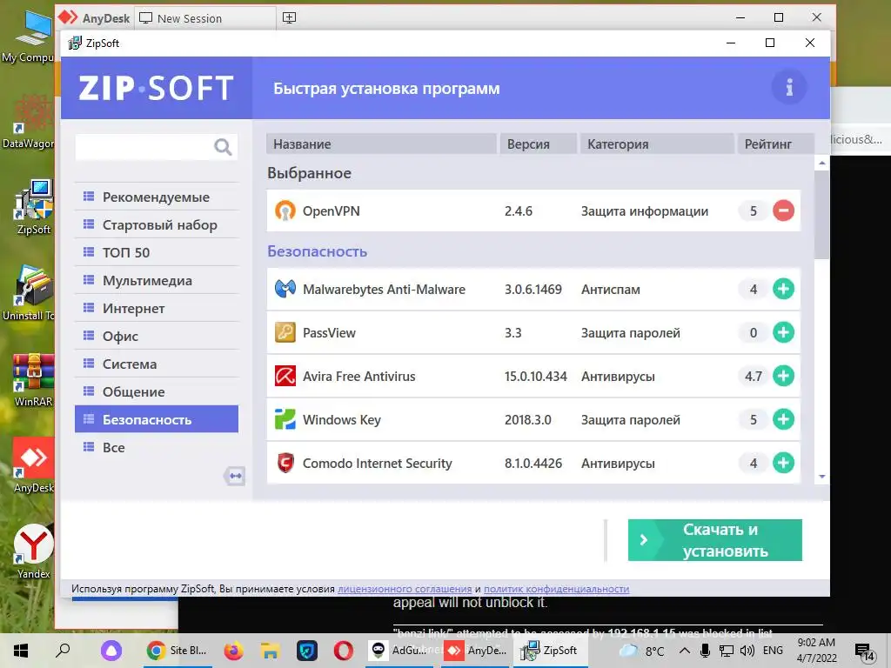891x668 pixels.
Task: Remove OpenVPN from selected with minus button
Action: click(783, 210)
